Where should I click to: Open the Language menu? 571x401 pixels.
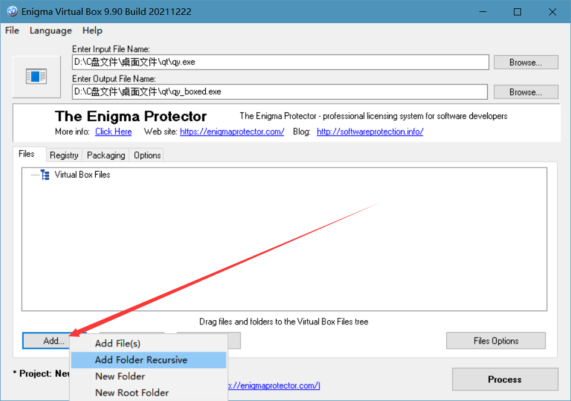click(x=51, y=30)
